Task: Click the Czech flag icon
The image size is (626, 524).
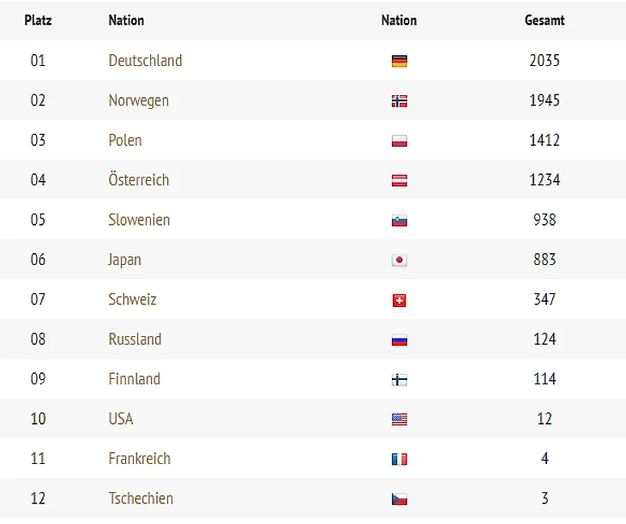Action: coord(399,499)
